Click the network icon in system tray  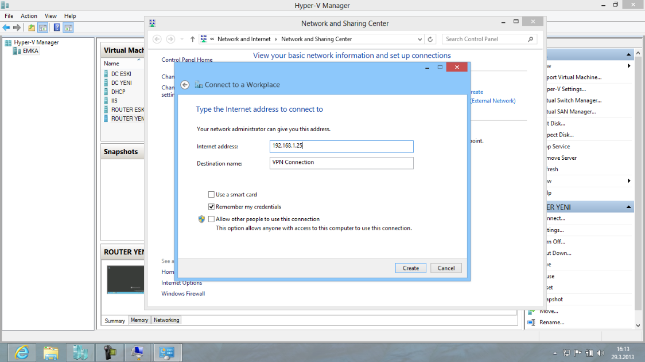tap(566, 353)
